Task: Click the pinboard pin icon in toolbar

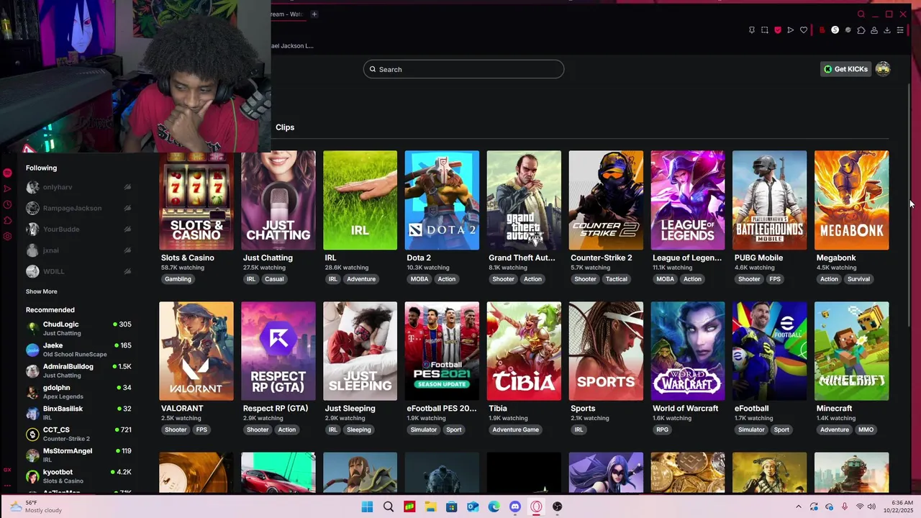Action: click(751, 30)
